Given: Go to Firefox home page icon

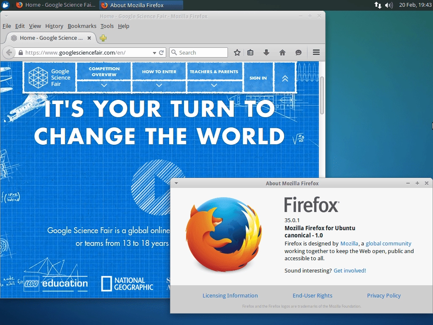Looking at the screenshot, I should (x=282, y=52).
